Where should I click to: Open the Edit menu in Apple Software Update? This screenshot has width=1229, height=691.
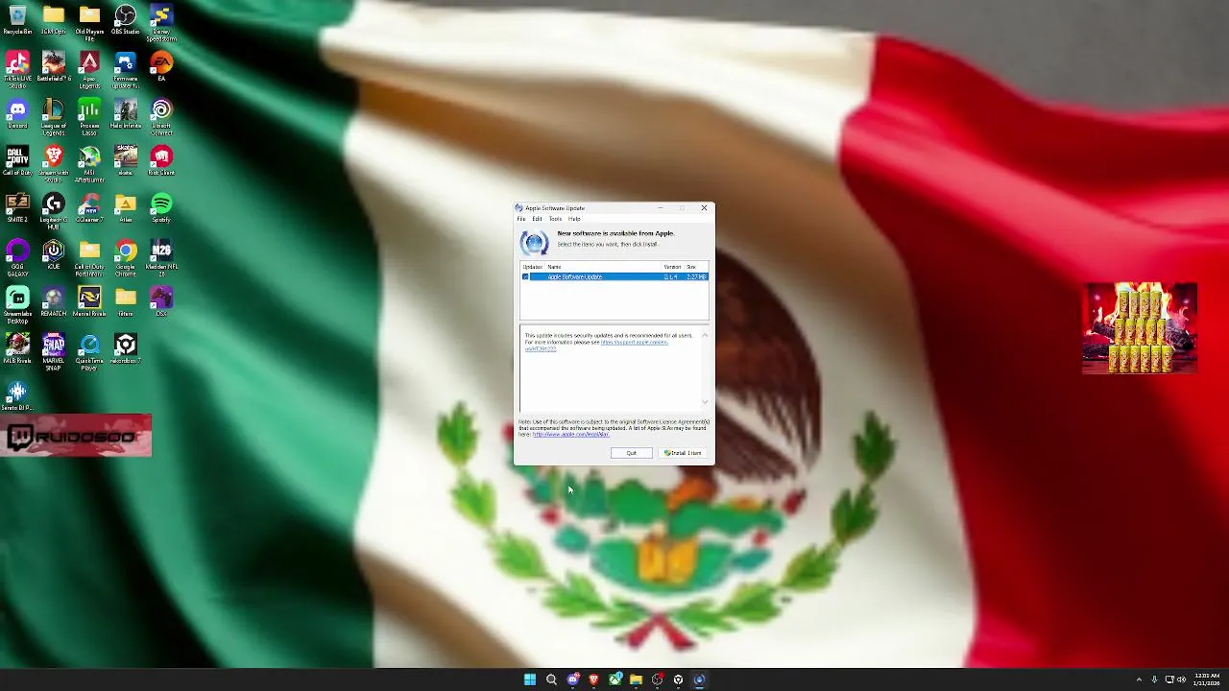click(537, 219)
